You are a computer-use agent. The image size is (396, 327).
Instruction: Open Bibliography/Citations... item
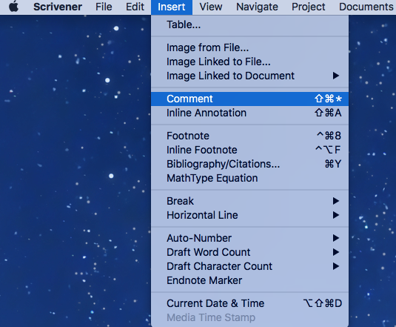click(249, 165)
